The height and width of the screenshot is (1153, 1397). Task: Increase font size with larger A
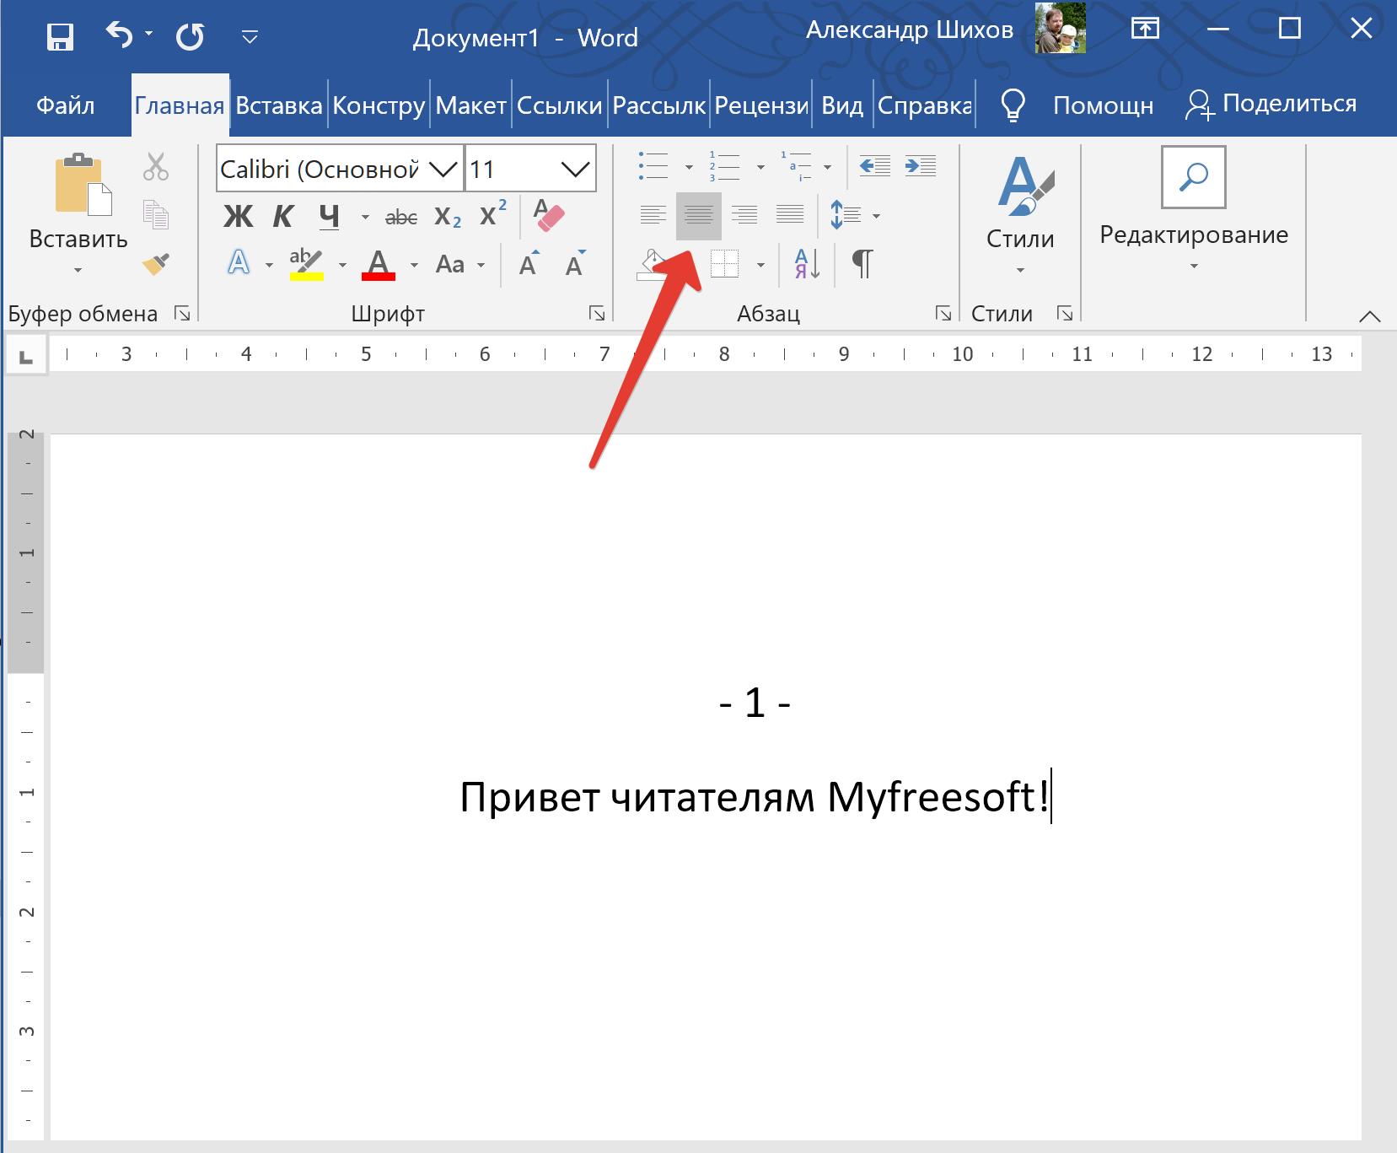pyautogui.click(x=529, y=264)
